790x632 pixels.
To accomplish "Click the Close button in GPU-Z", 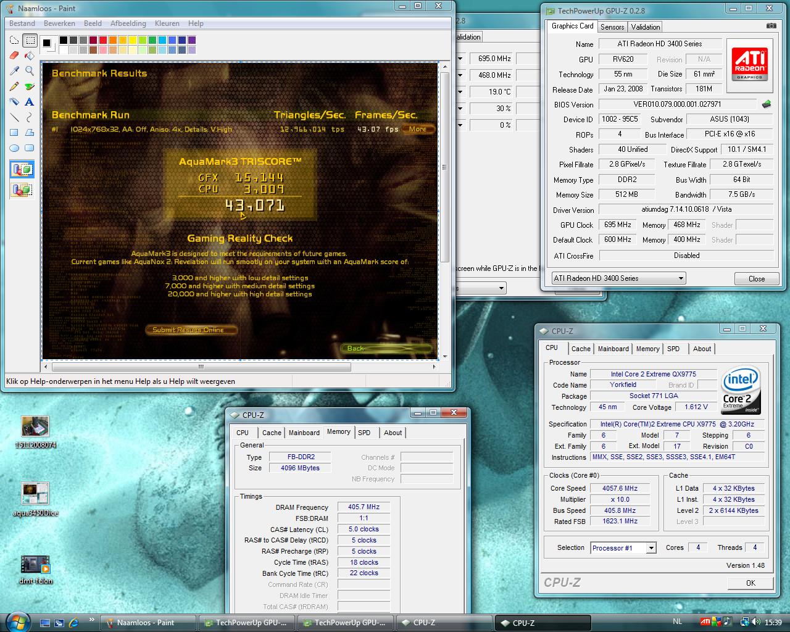I will pos(757,278).
